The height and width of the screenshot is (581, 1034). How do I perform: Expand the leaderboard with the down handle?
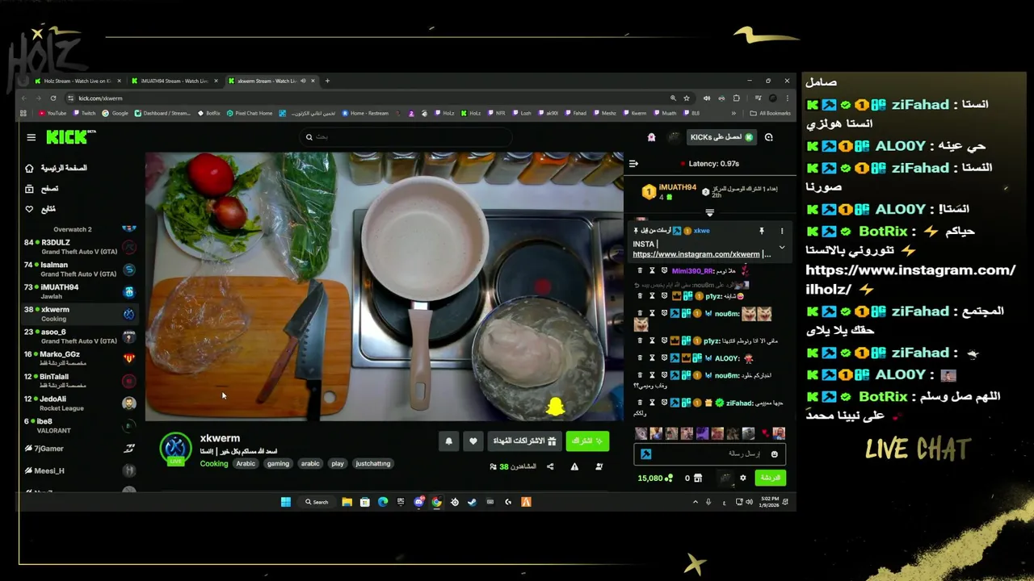[709, 213]
